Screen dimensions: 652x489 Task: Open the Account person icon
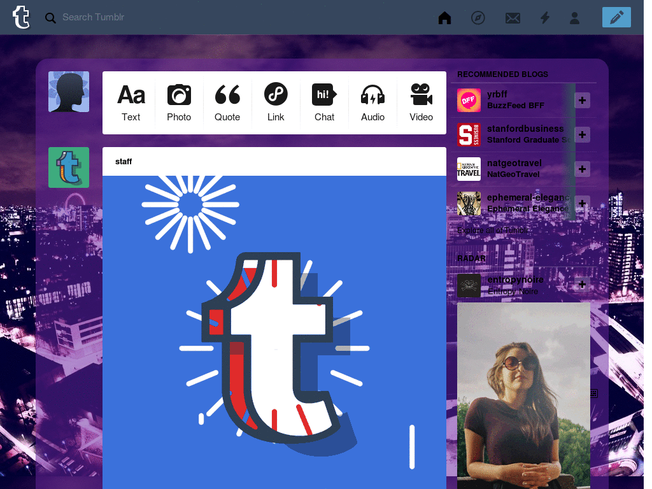(575, 18)
